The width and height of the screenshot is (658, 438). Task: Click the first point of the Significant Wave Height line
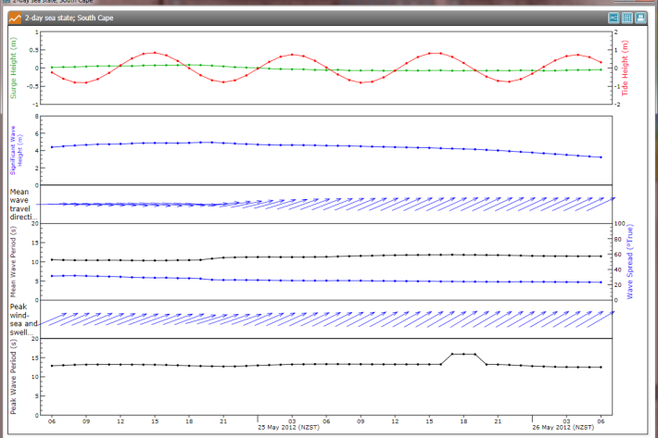click(52, 147)
